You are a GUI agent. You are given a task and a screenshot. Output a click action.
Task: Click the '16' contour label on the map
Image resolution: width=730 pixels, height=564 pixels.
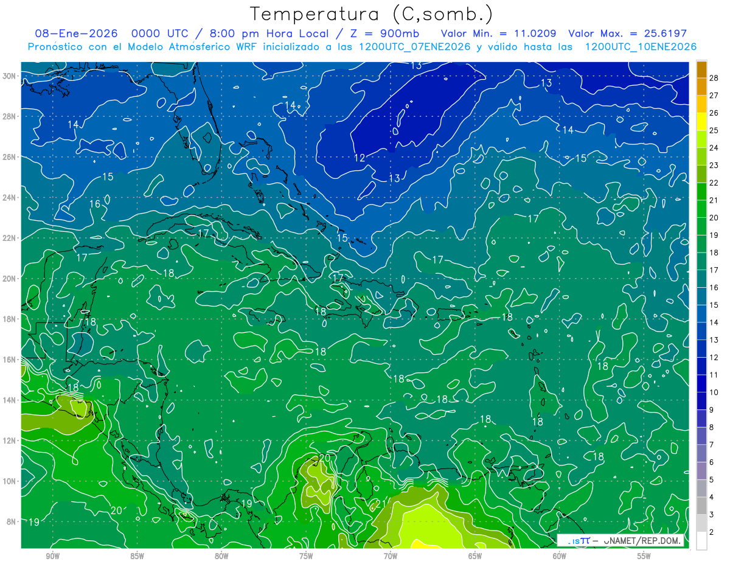click(95, 204)
